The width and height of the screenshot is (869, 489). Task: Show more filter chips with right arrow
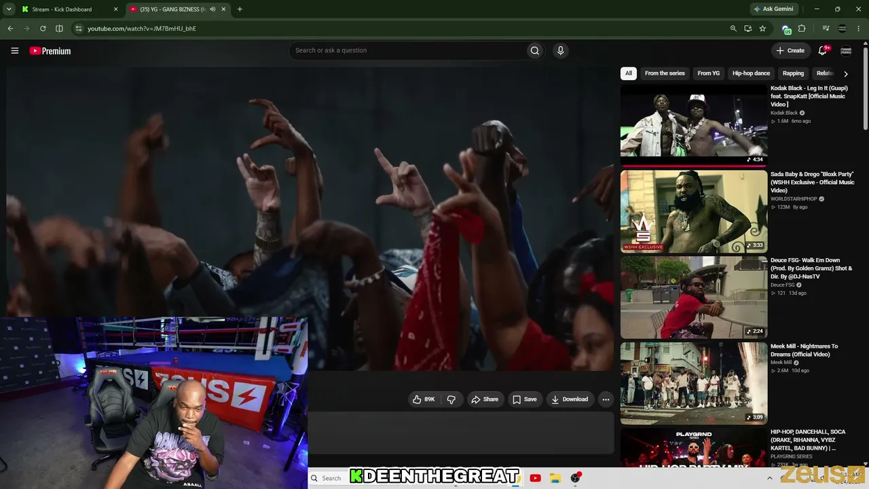point(845,73)
